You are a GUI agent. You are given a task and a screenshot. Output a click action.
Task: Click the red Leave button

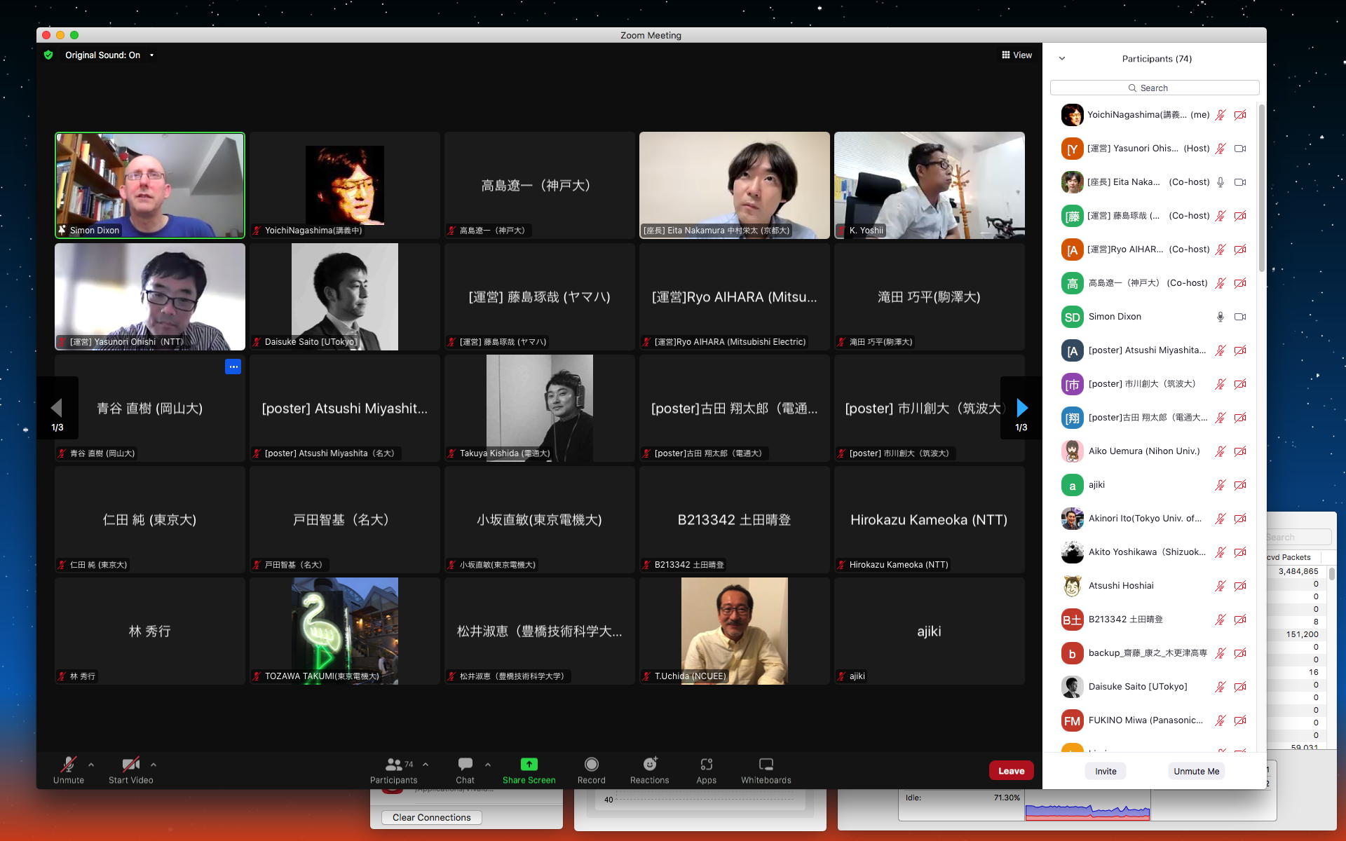point(1011,771)
